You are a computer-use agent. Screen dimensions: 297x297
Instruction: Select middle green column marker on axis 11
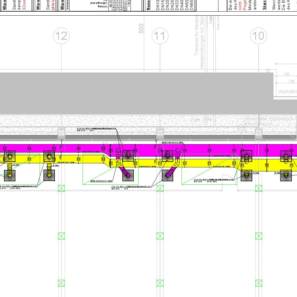pyautogui.click(x=160, y=236)
